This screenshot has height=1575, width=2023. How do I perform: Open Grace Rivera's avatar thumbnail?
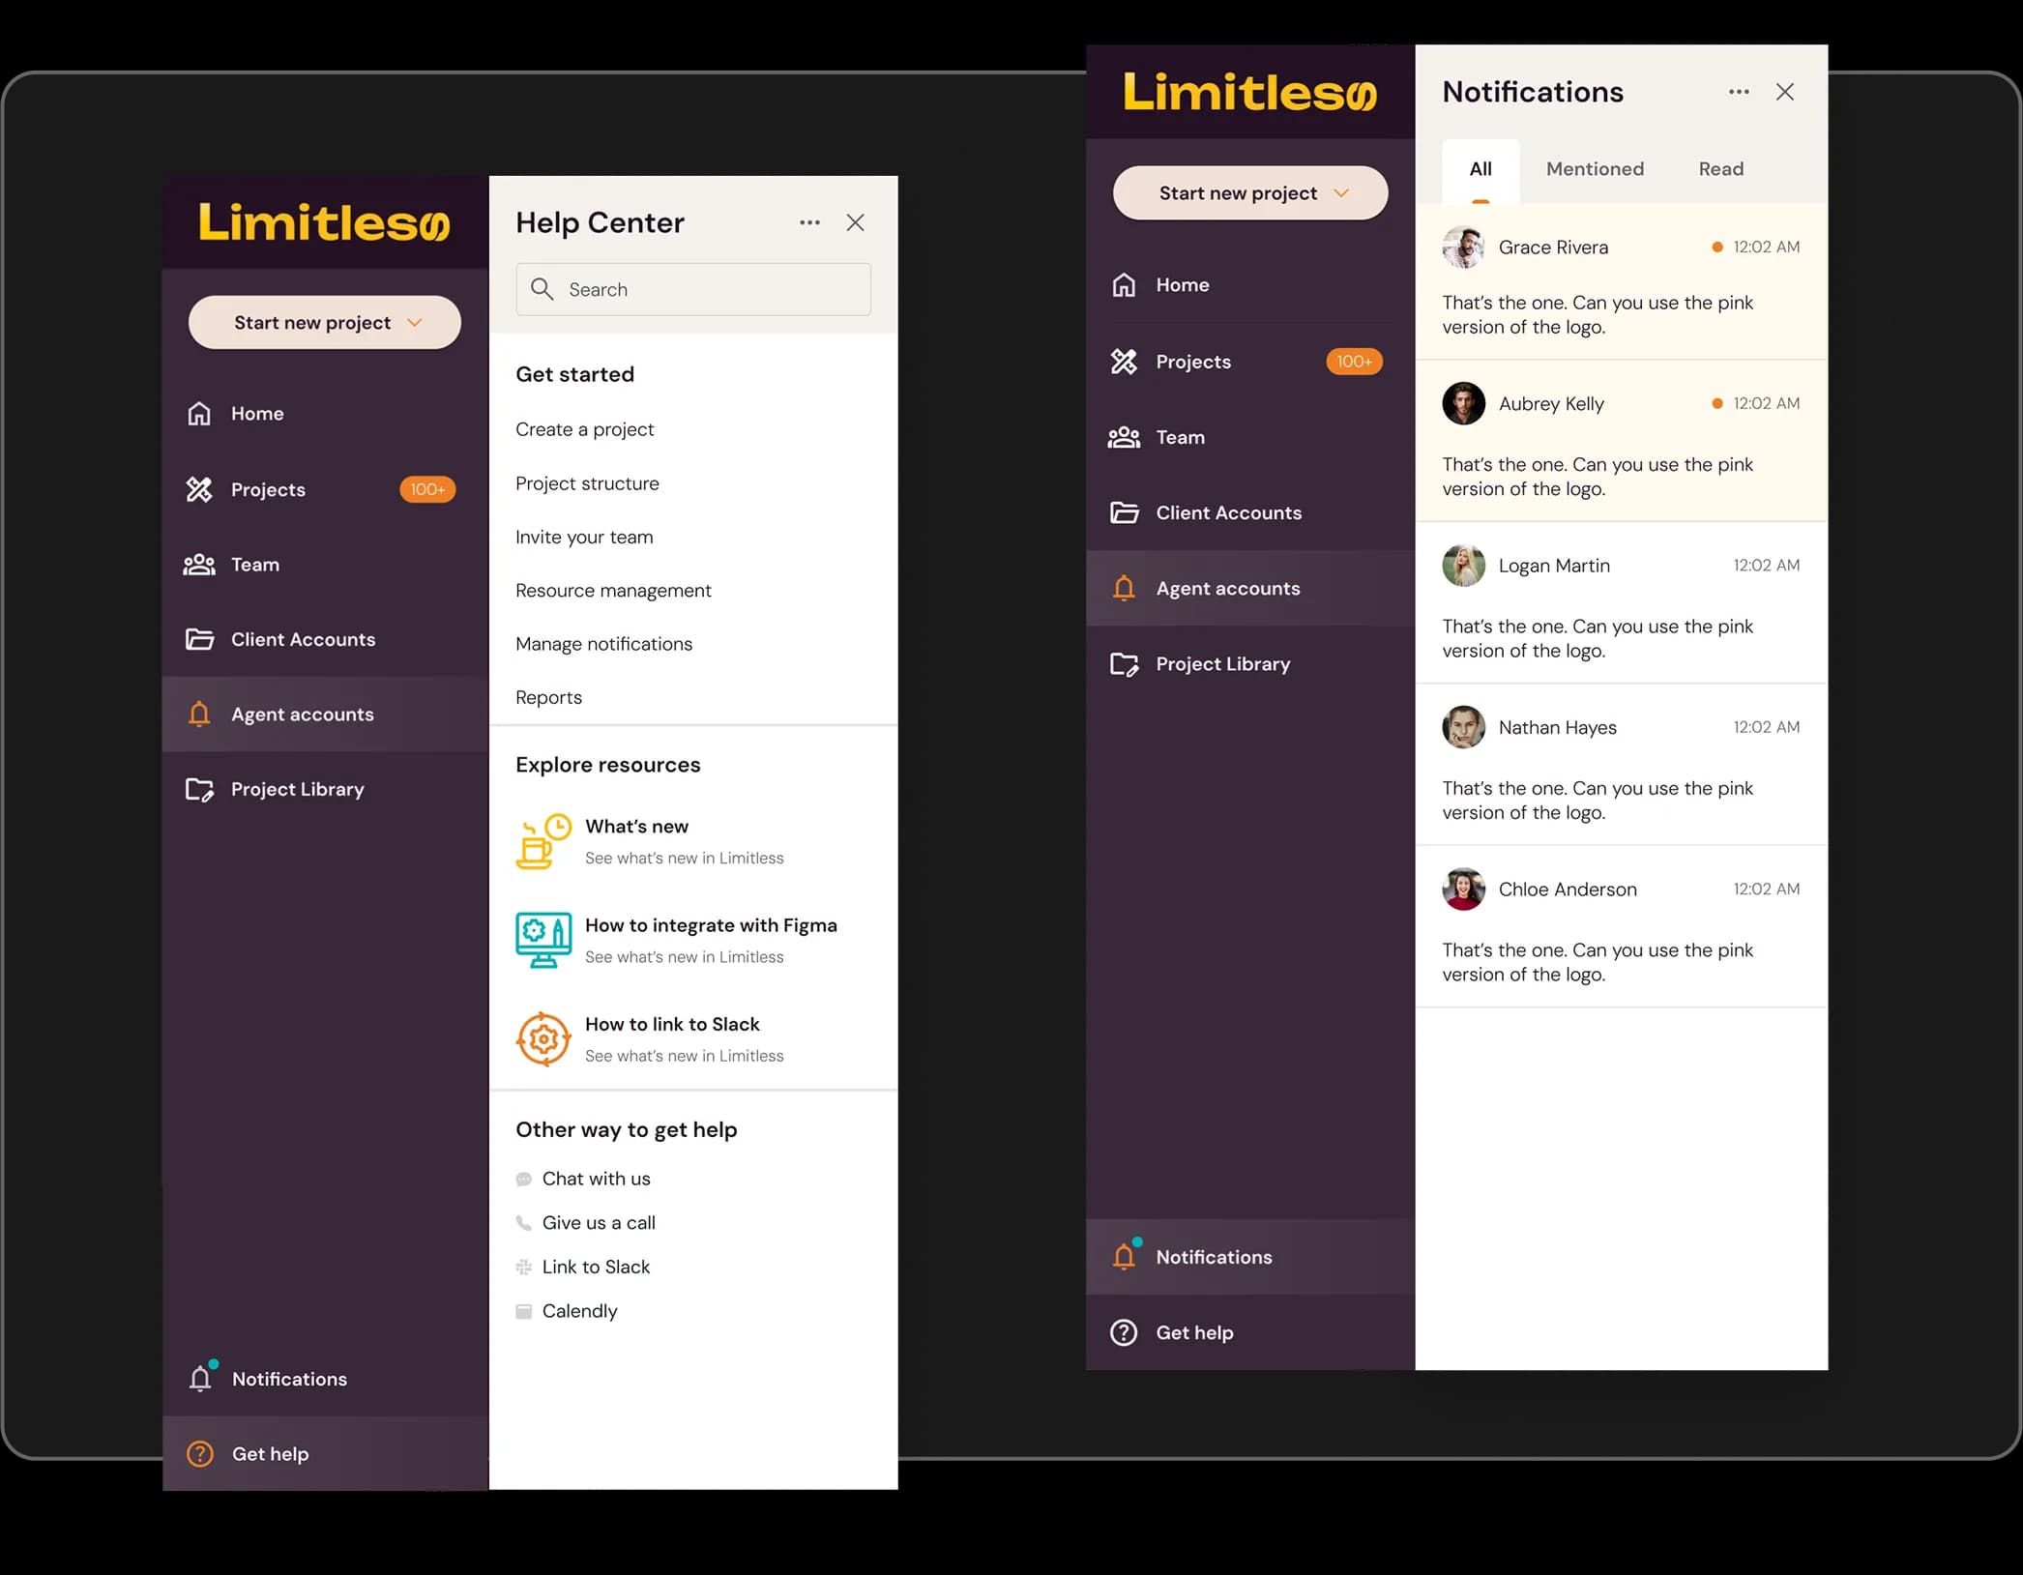coord(1463,248)
